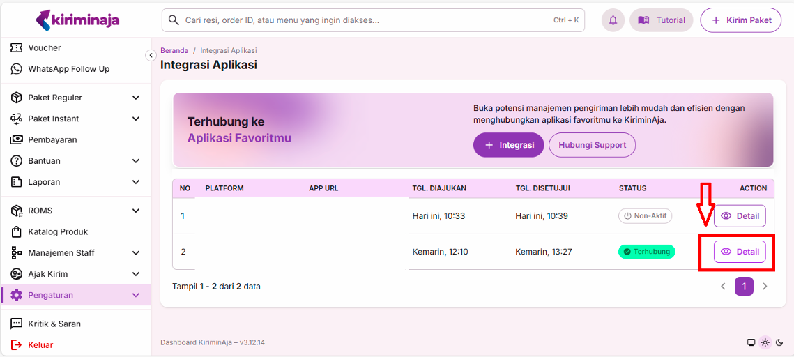Click 'Tampil 1 - 2 dari 2 data' text
Viewport: 794px width, 357px height.
pos(216,287)
